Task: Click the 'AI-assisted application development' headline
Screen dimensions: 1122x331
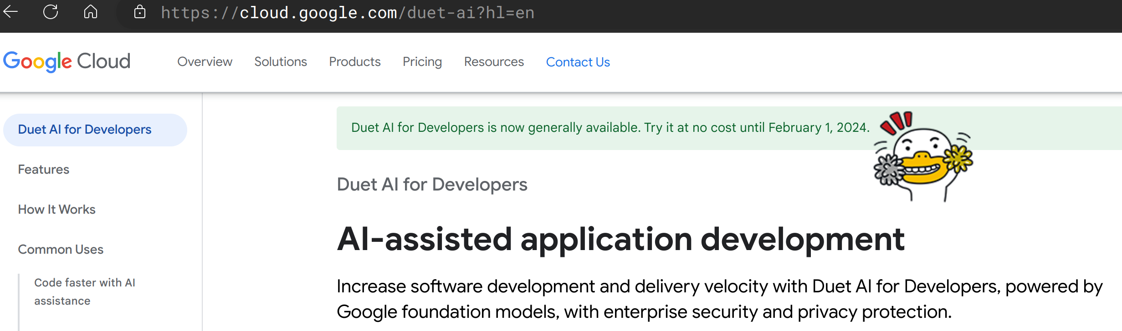Action: 620,239
